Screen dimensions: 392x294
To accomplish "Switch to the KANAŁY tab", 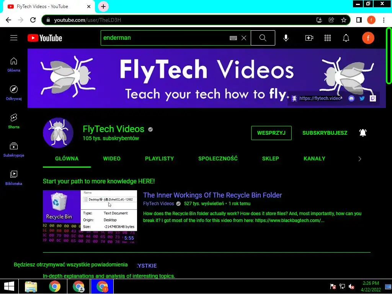I will [x=314, y=159].
